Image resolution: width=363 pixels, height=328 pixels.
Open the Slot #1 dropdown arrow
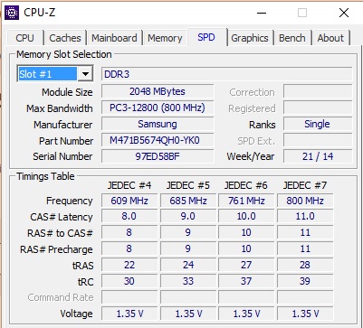pos(85,74)
